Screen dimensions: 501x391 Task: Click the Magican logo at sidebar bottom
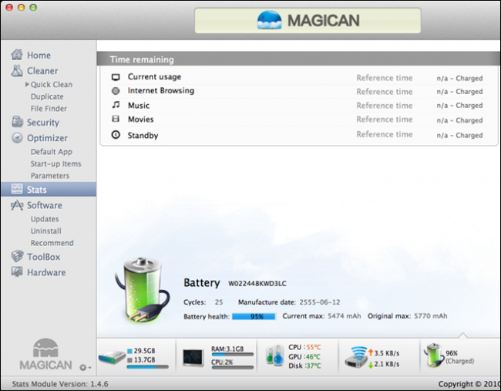(45, 354)
